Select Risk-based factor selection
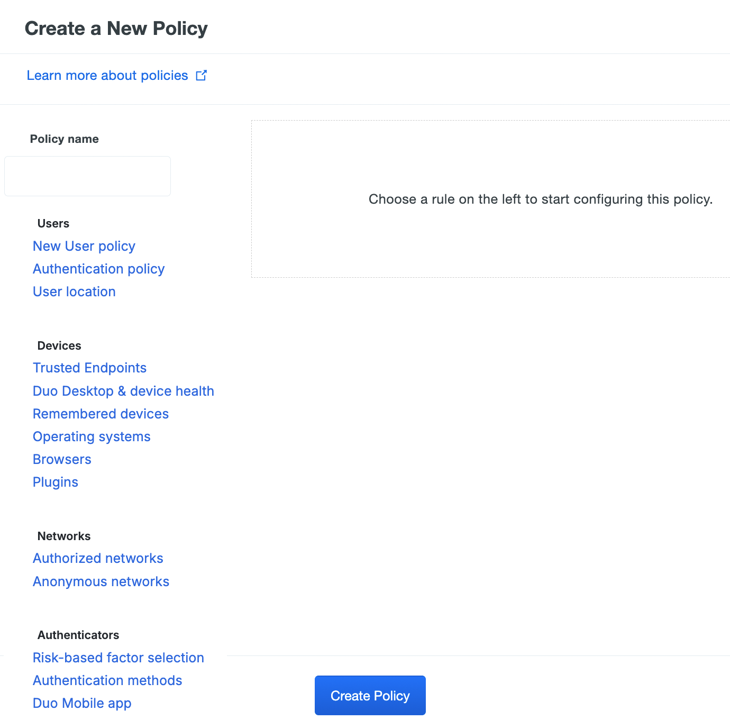This screenshot has height=720, width=730. click(x=118, y=658)
